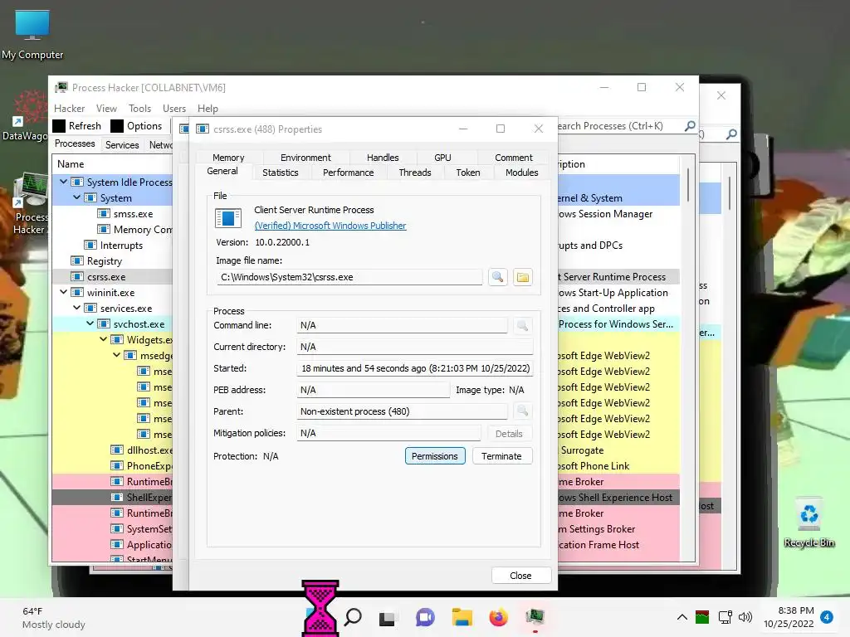Click Parent process field

(x=402, y=411)
